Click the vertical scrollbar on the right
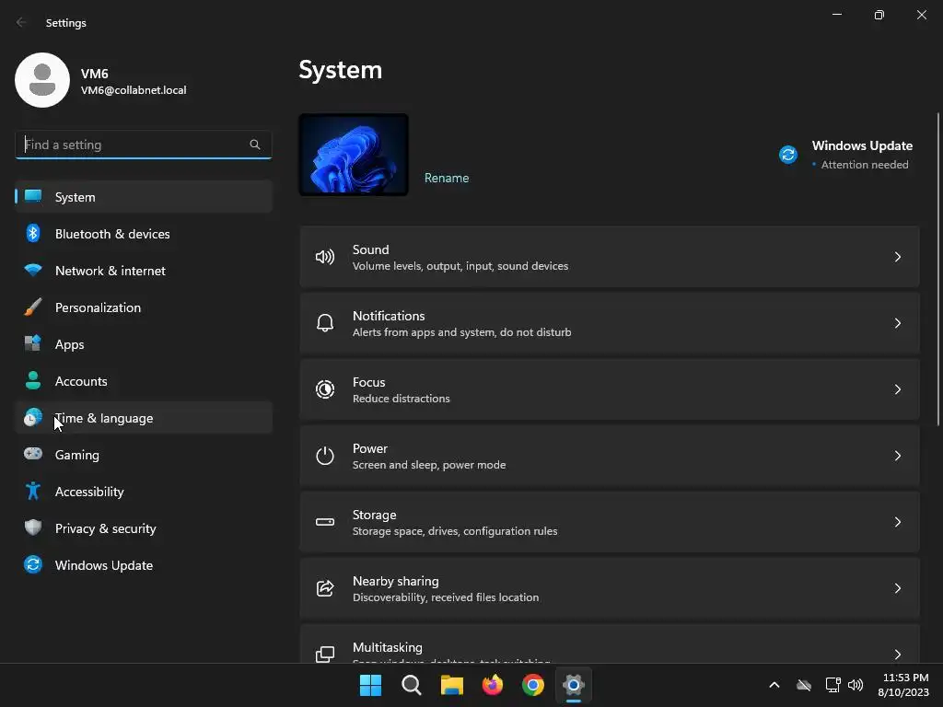This screenshot has height=707, width=943. click(938, 270)
